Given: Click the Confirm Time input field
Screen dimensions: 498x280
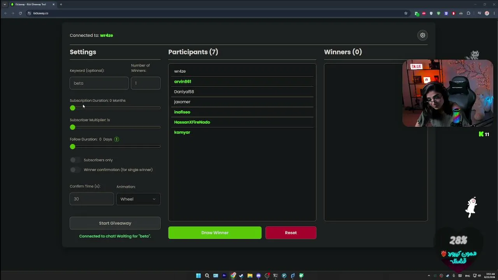Looking at the screenshot, I should (x=91, y=199).
